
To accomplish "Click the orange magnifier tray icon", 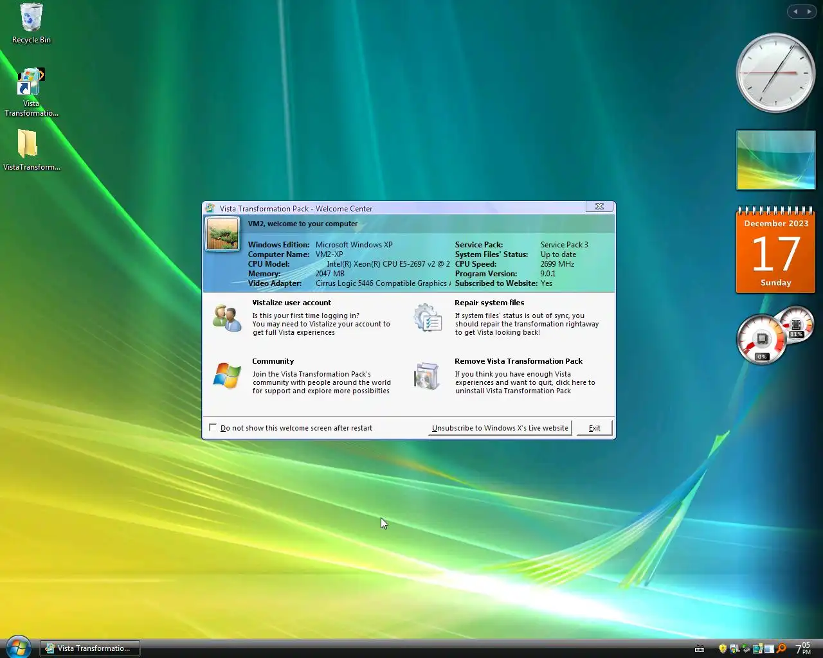I will (781, 648).
